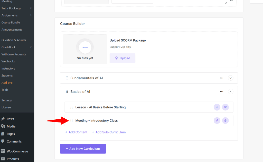The width and height of the screenshot is (263, 162).
Task: Click drag handle beside Fundamentals of AI
Action: pos(67,78)
